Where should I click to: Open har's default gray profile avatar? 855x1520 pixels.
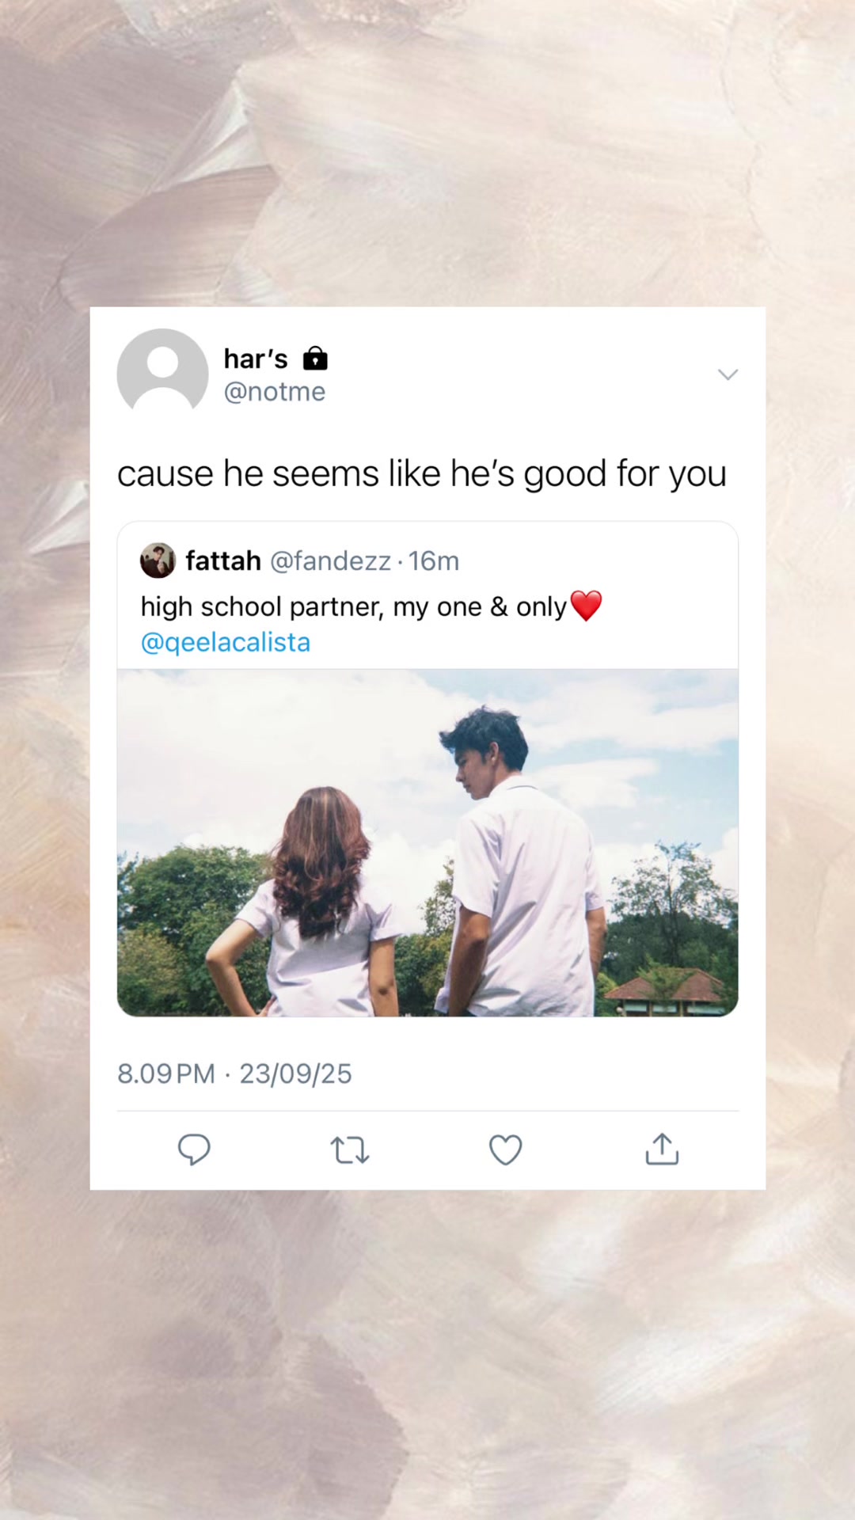coord(162,374)
